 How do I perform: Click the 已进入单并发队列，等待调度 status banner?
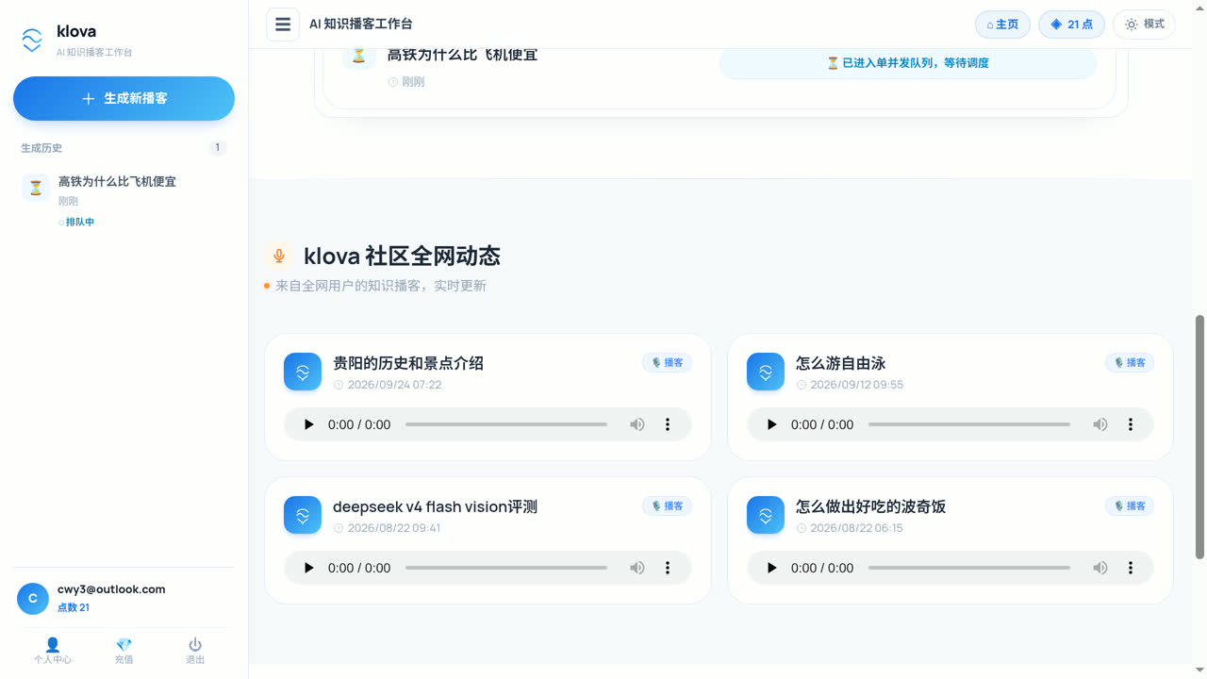click(908, 63)
